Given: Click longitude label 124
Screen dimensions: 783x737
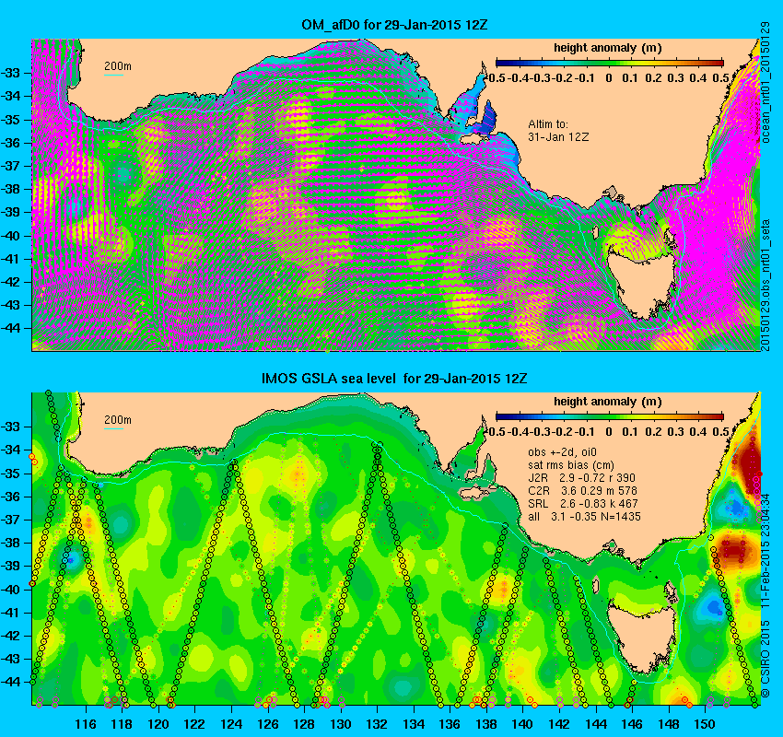Looking at the screenshot, I should tap(231, 724).
